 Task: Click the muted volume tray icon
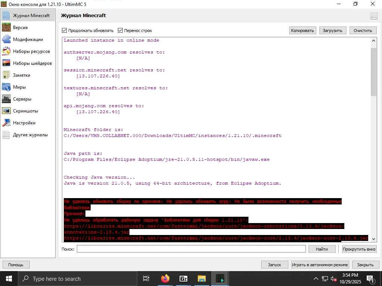click(x=334, y=279)
